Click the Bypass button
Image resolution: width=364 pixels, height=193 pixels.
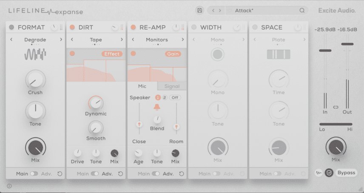point(346,173)
